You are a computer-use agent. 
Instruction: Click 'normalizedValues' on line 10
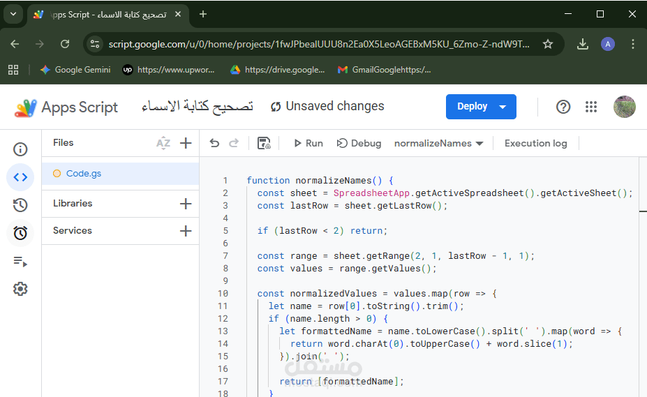334,294
